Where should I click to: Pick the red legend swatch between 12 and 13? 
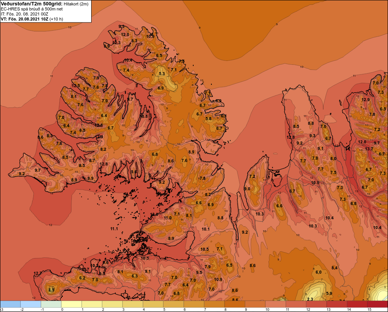coord(317,304)
